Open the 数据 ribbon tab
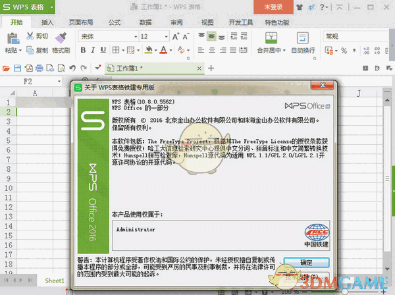This screenshot has width=395, height=295. coord(145,22)
